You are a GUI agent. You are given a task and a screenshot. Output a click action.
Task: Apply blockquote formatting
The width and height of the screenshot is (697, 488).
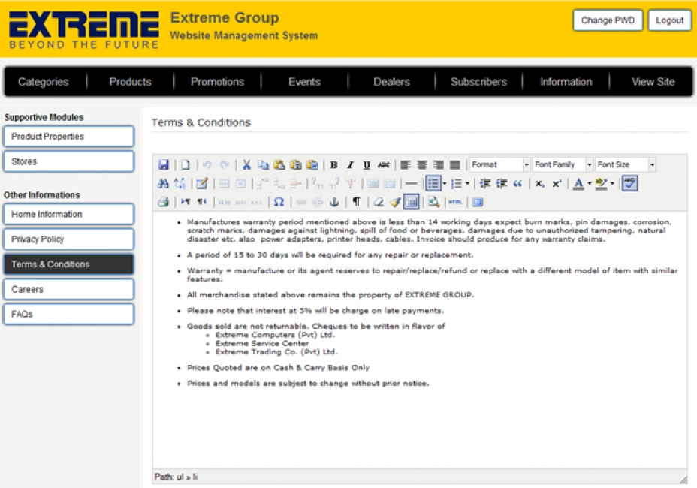coord(517,183)
